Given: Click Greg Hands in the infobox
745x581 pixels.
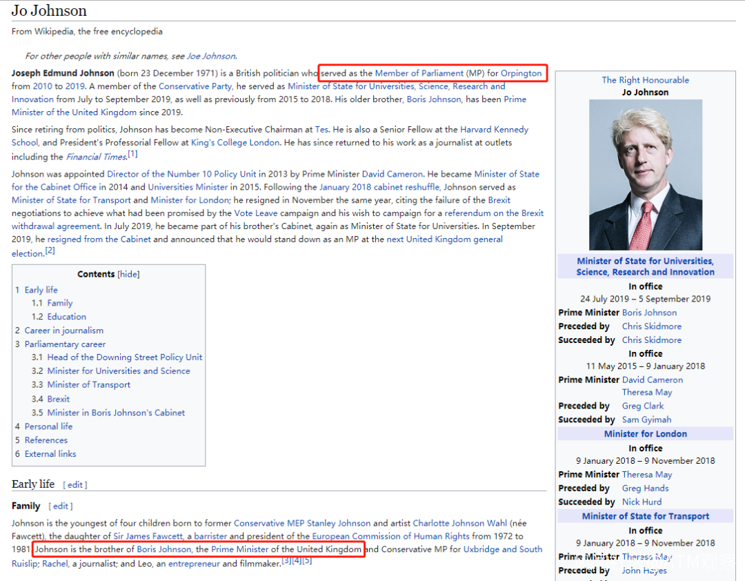Looking at the screenshot, I should pyautogui.click(x=645, y=489).
